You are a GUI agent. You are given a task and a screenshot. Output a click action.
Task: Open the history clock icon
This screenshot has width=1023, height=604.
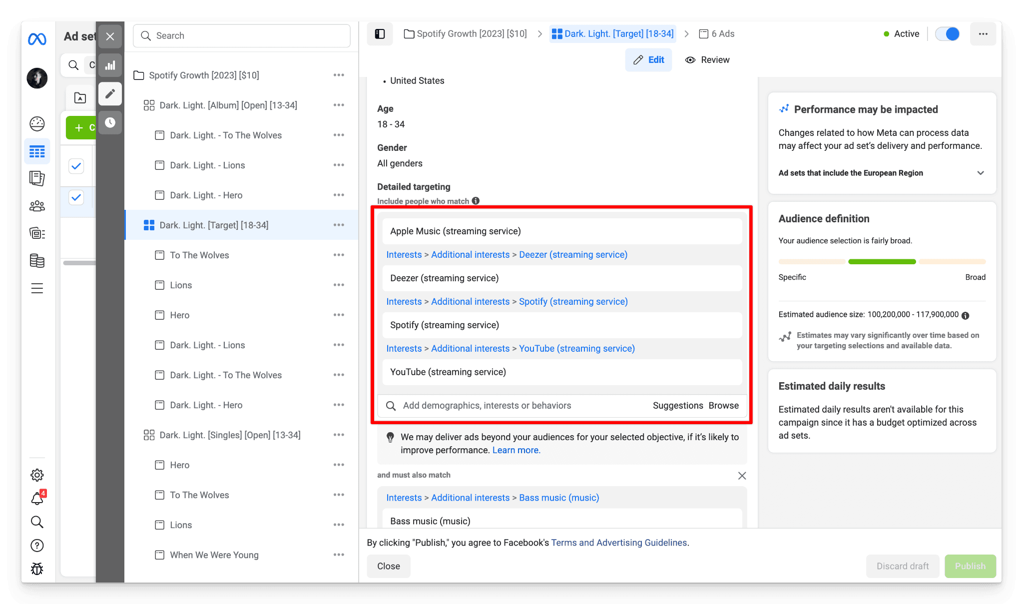tap(110, 123)
